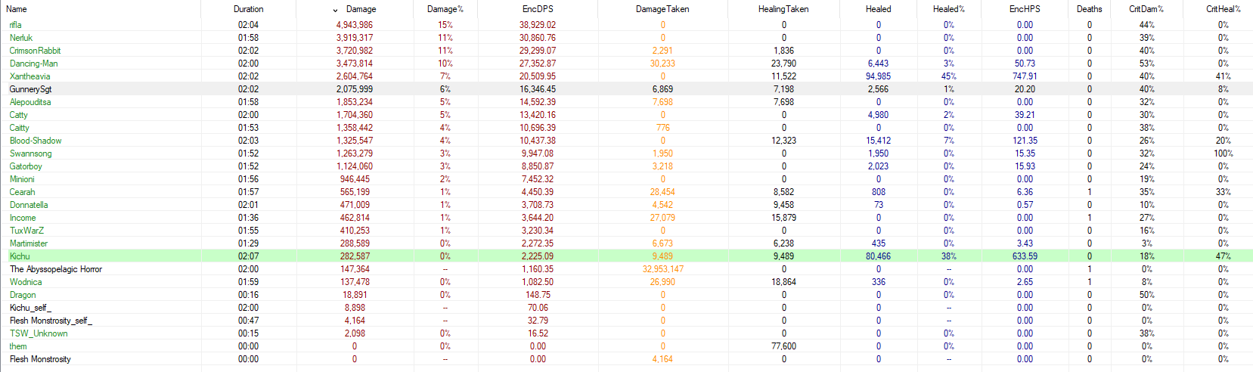Screen dimensions: 1253x372
Task: Sort by the Healed% column header
Action: coord(948,9)
